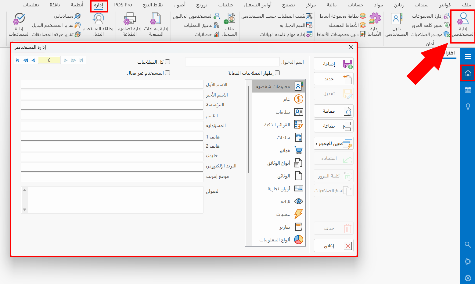Viewport: 475px width, 284px height.
Task: Open بطاقة المستخدم البديل card
Action: point(98,24)
